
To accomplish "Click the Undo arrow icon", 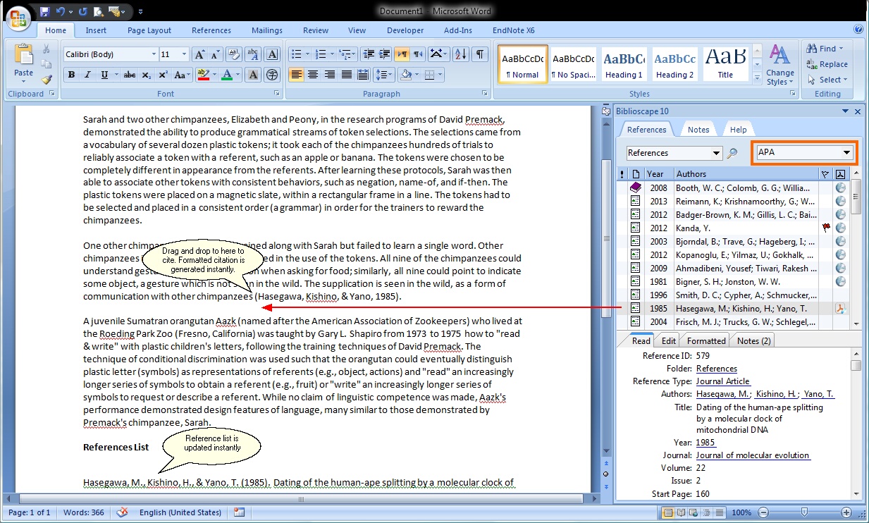I will tap(61, 12).
